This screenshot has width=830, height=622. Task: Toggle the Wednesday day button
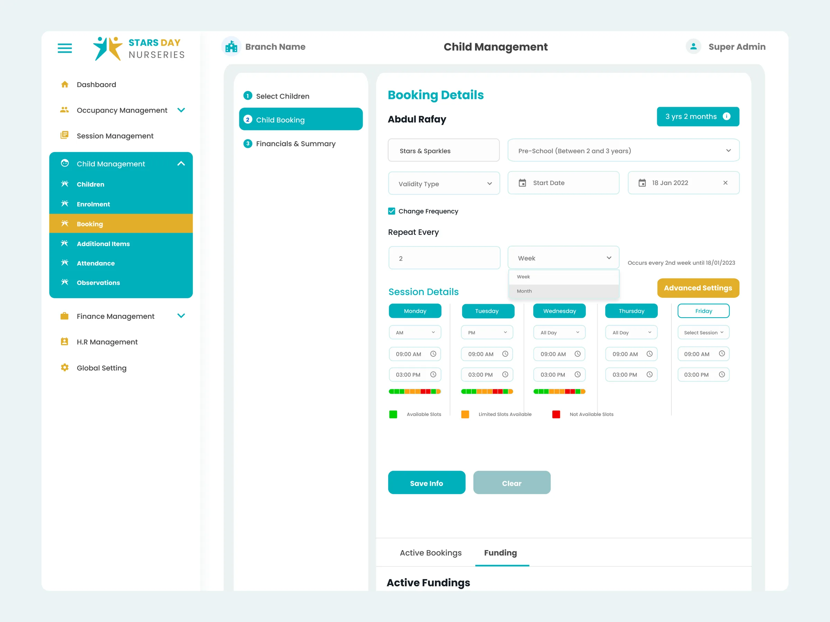point(560,311)
